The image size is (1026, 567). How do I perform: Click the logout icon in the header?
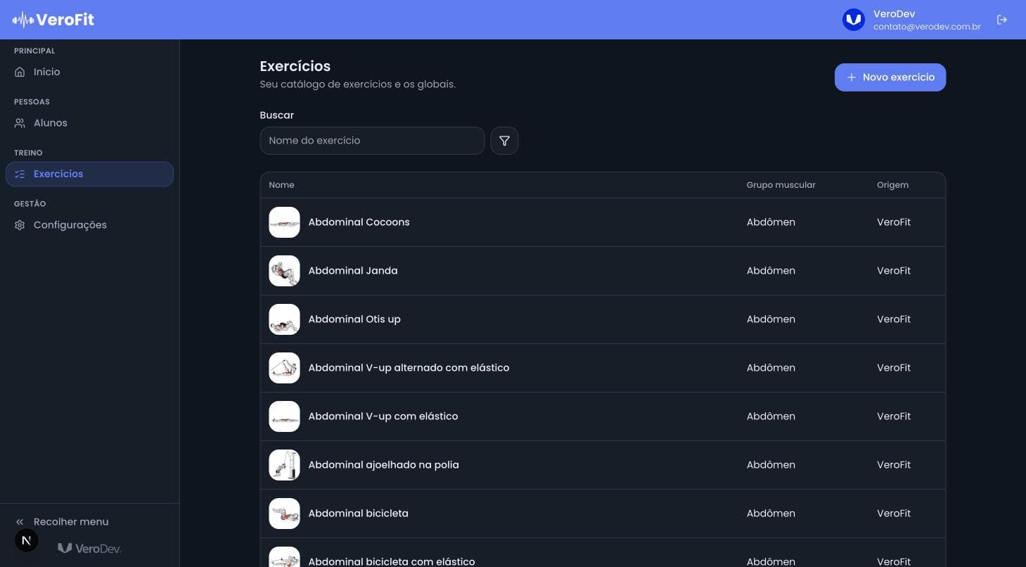point(1002,20)
